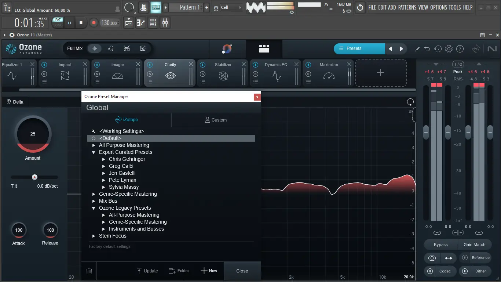Launch the Ozone Master Assistant orb
The height and width of the screenshot is (282, 501).
click(227, 48)
